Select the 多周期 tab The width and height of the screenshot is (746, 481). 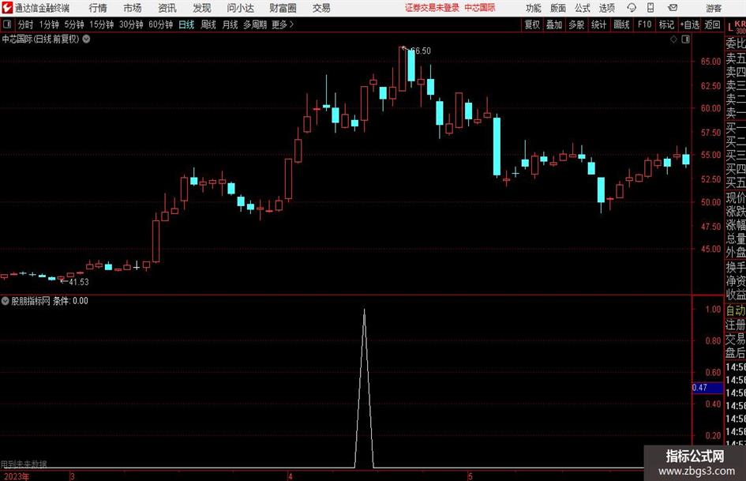[x=255, y=24]
